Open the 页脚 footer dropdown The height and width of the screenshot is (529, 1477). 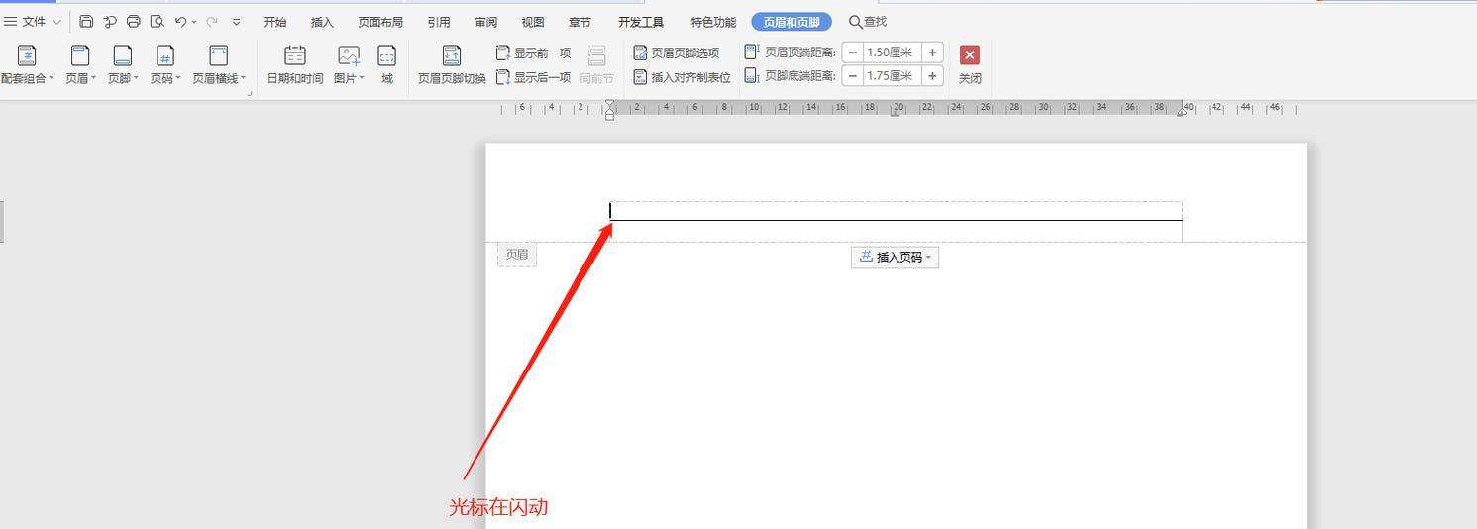(123, 64)
